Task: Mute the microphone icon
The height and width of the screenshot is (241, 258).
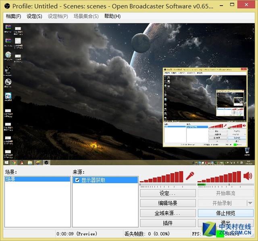Action: tap(190, 176)
